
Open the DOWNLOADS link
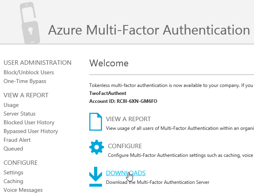pos(125,173)
